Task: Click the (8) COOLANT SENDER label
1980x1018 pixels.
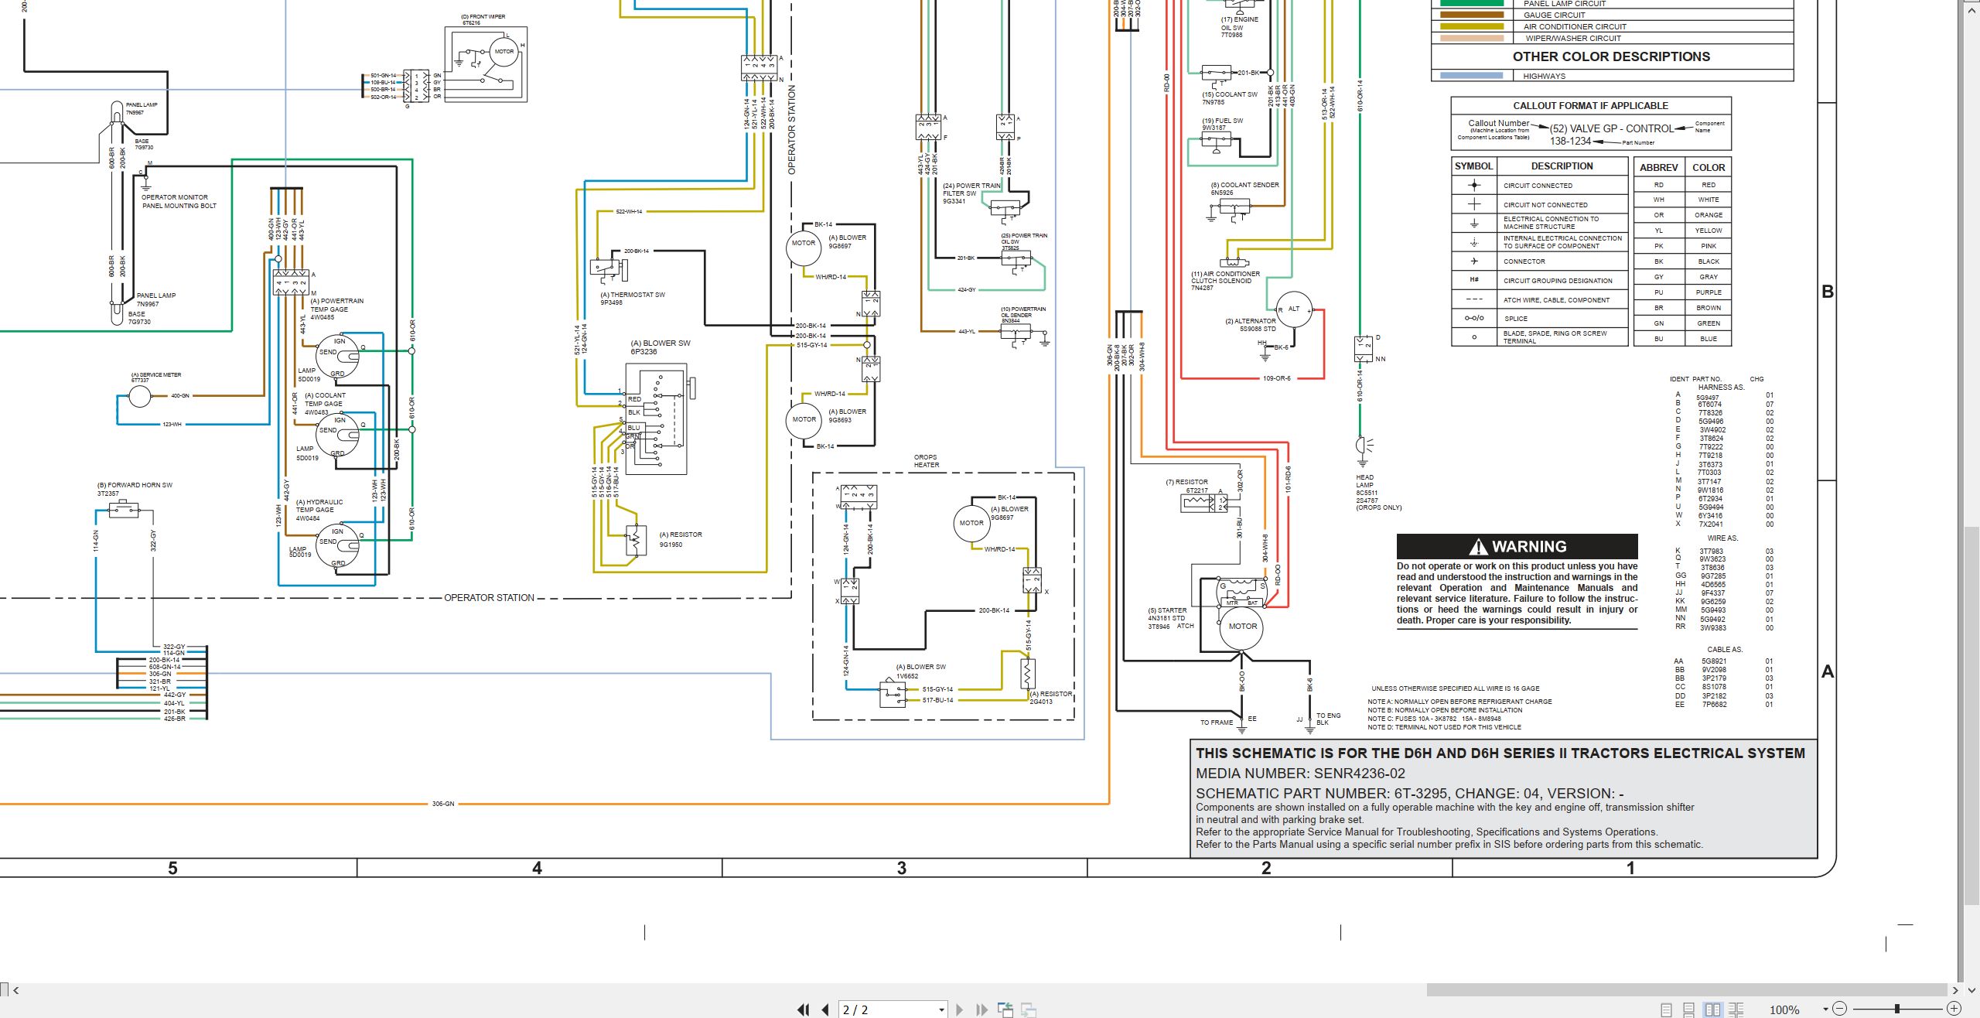Action: pyautogui.click(x=1245, y=185)
